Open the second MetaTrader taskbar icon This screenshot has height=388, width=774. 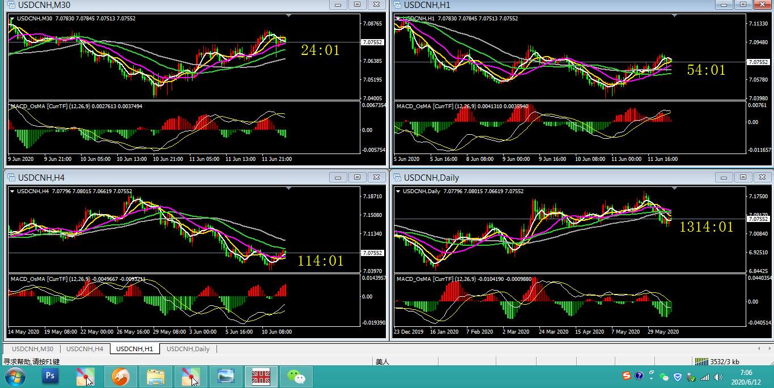191,377
